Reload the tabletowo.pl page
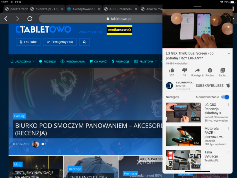Screen dimensions: 237x178 pyautogui.click(x=30, y=19)
